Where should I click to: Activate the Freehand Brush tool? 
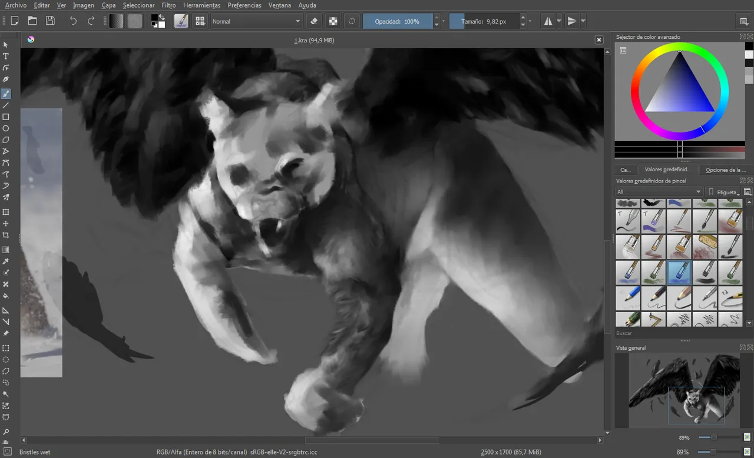point(6,94)
